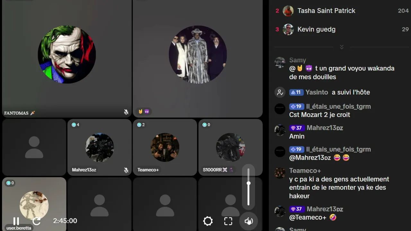Select the S1000RR name label
This screenshot has width=411, height=231.
pyautogui.click(x=218, y=170)
